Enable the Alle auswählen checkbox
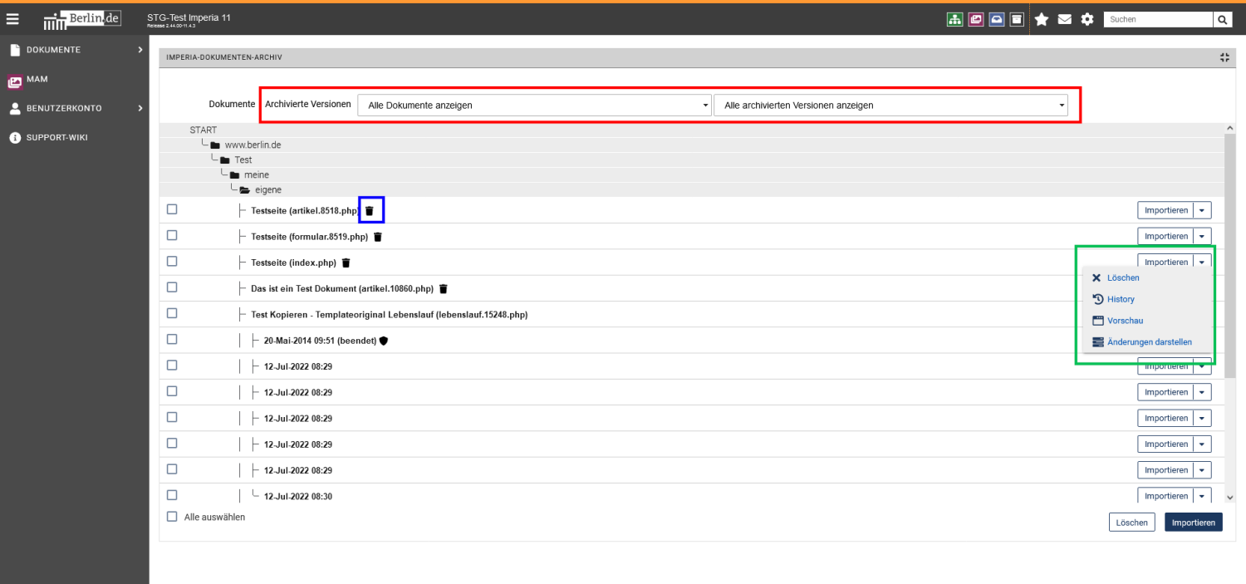Viewport: 1246px width, 584px height. tap(172, 517)
